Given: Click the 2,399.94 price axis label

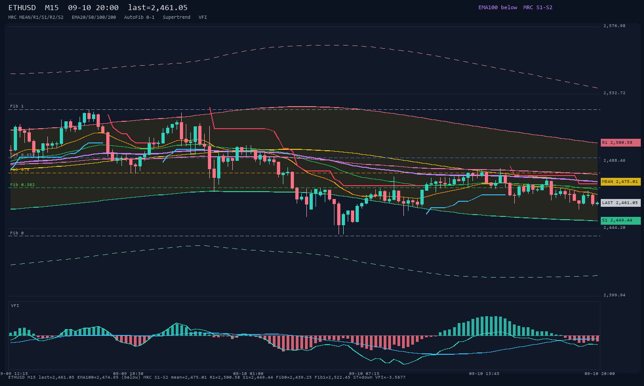Looking at the screenshot, I should 615,295.
